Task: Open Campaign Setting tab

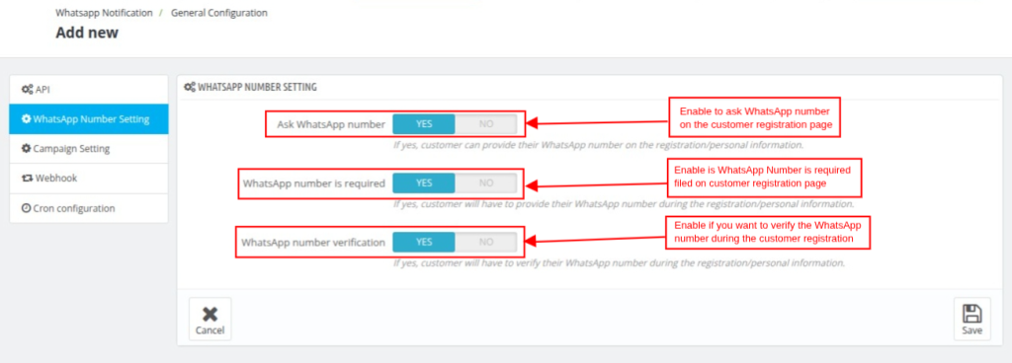Action: point(88,149)
